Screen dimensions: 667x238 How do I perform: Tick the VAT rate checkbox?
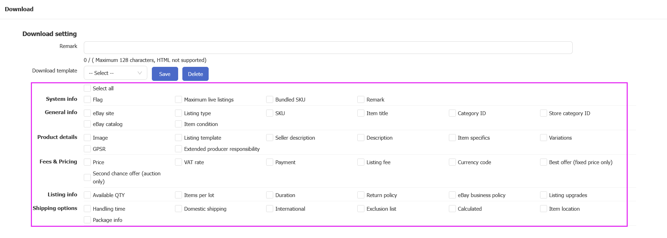(178, 162)
